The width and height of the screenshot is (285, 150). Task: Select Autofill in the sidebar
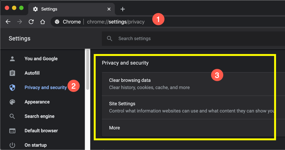coord(32,73)
